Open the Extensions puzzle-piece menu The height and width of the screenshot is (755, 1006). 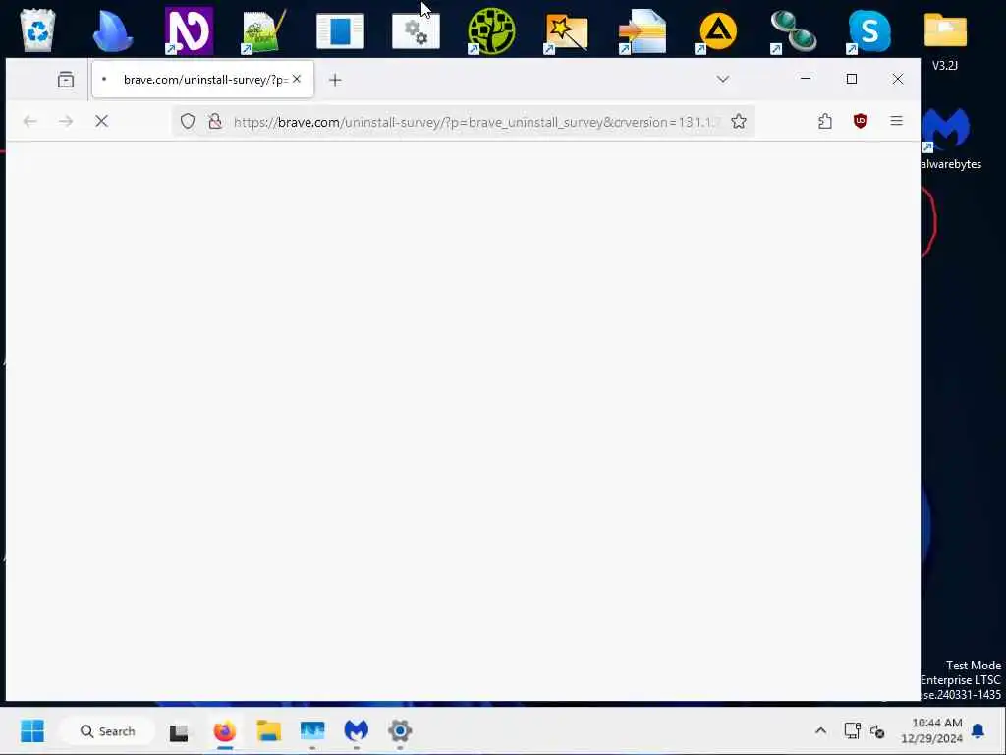tap(825, 121)
